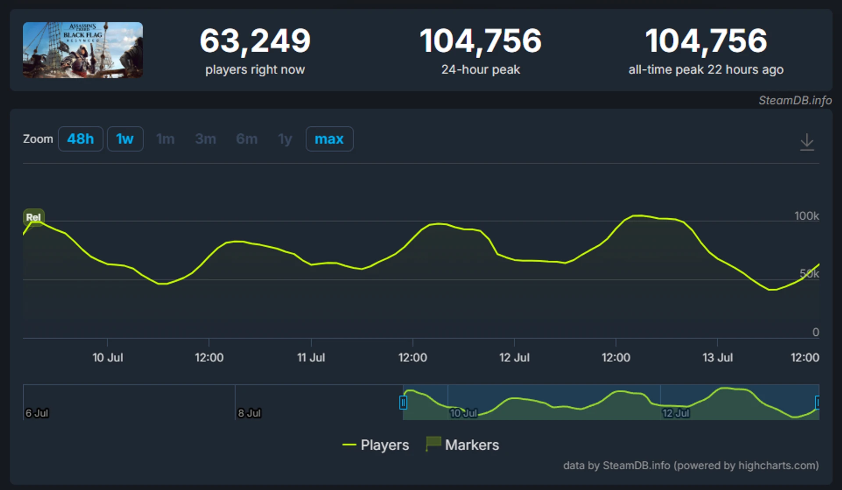
Task: Choose the 6m zoom option
Action: click(247, 139)
